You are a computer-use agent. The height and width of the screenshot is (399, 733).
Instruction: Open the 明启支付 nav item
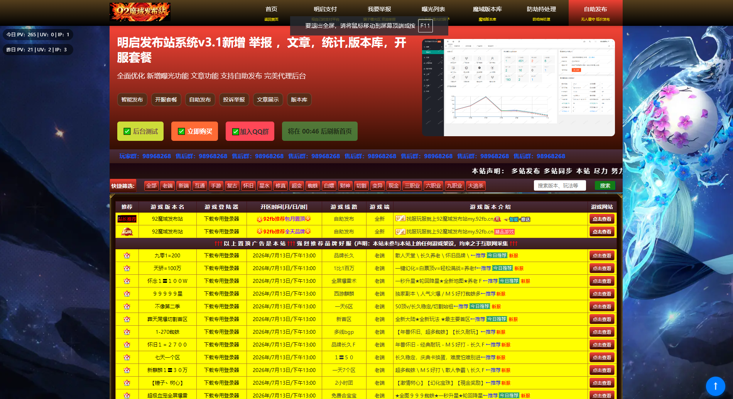[x=325, y=13]
